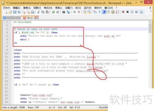The height and width of the screenshot is (111, 154).
Task: Click the 'clear' command on line 9
Action: [18, 50]
